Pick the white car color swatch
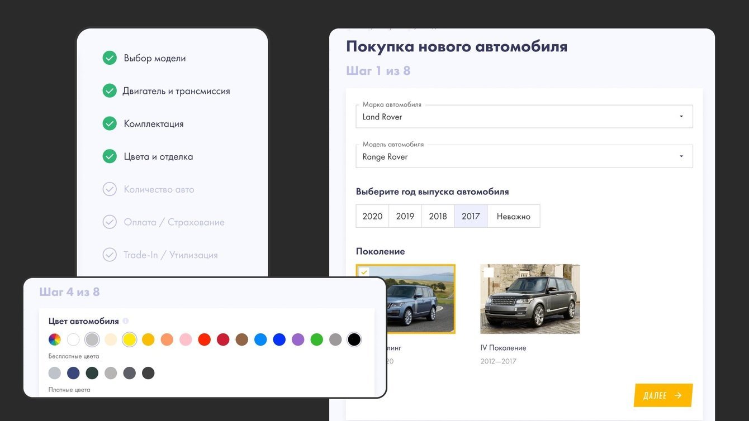 click(73, 339)
